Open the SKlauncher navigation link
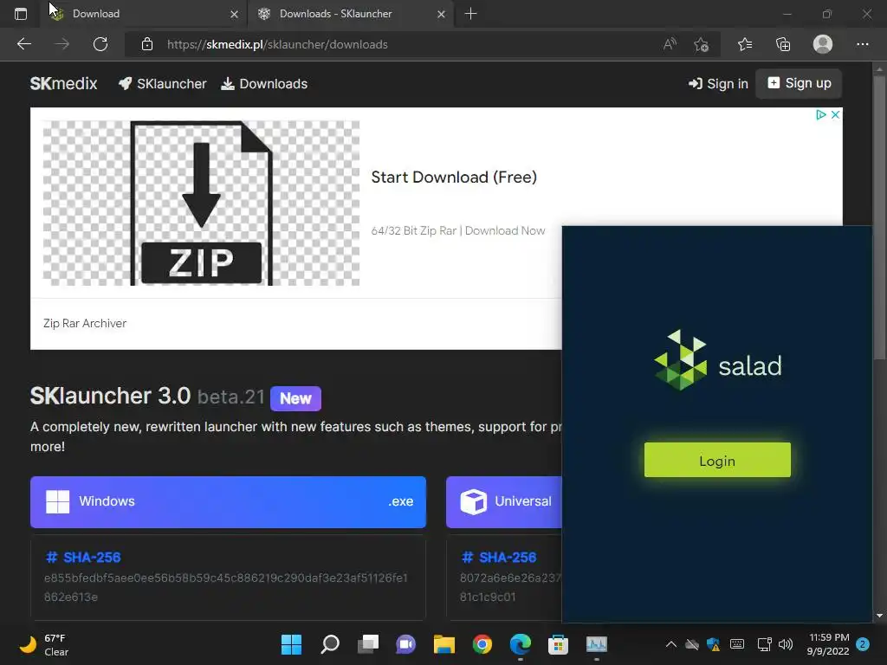 tap(162, 84)
